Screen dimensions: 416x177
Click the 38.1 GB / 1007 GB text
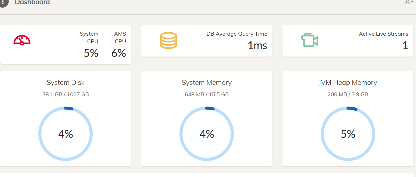[x=66, y=94]
